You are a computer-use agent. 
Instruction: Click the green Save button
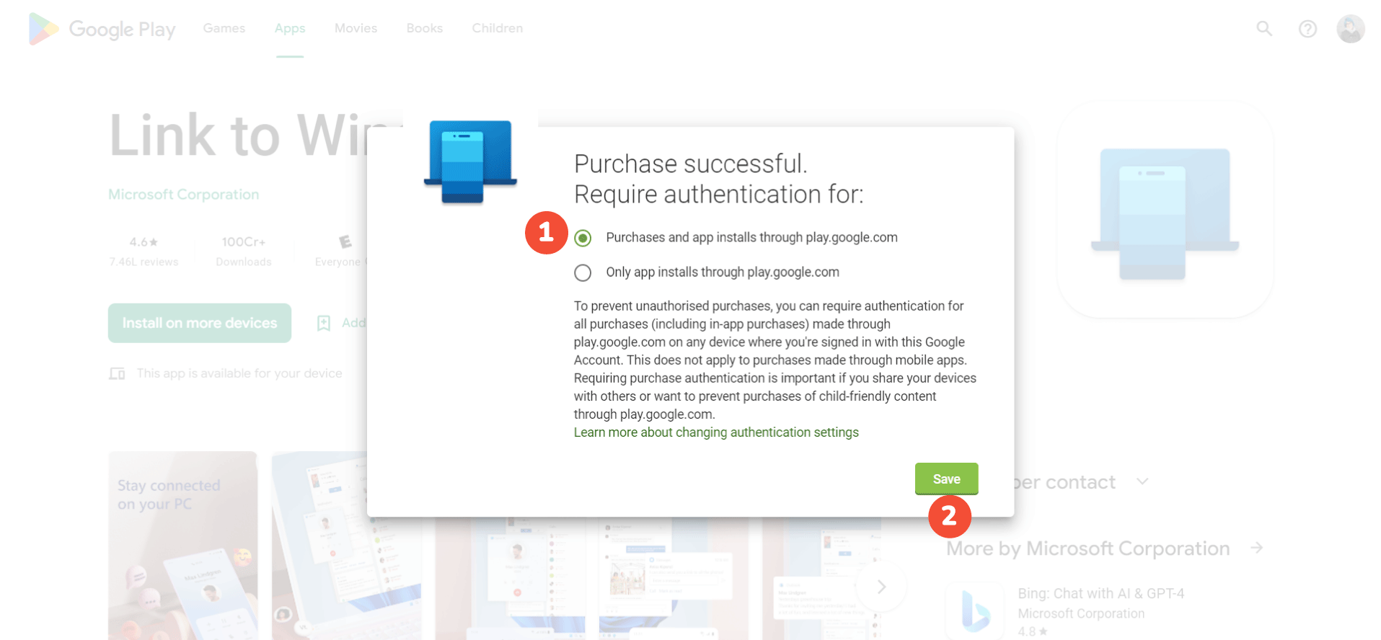click(946, 479)
